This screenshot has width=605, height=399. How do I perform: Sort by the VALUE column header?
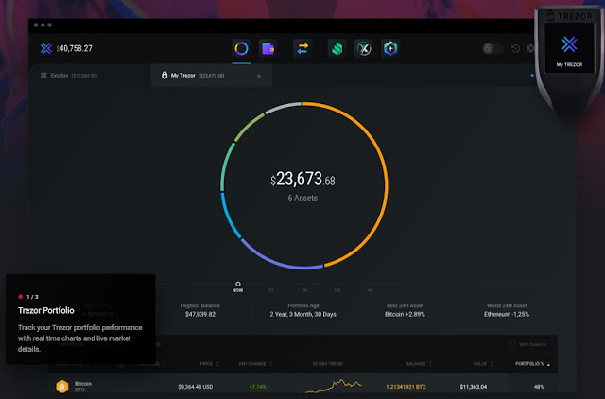pos(483,364)
